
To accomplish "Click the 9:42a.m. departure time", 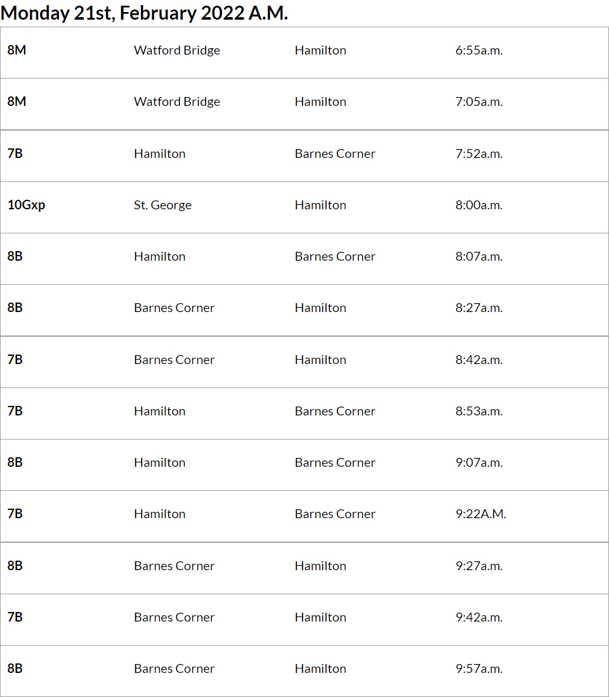I will [479, 618].
